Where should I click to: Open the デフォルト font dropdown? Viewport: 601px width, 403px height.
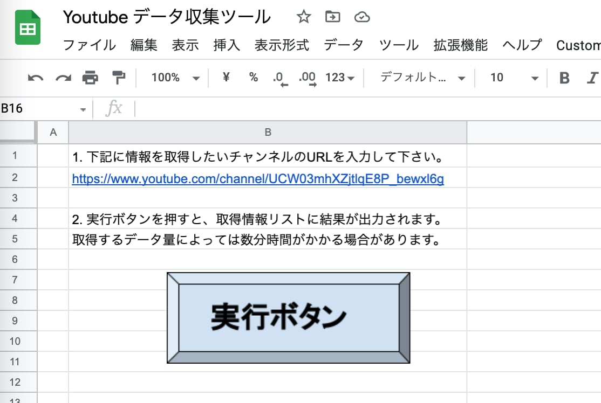(x=422, y=78)
